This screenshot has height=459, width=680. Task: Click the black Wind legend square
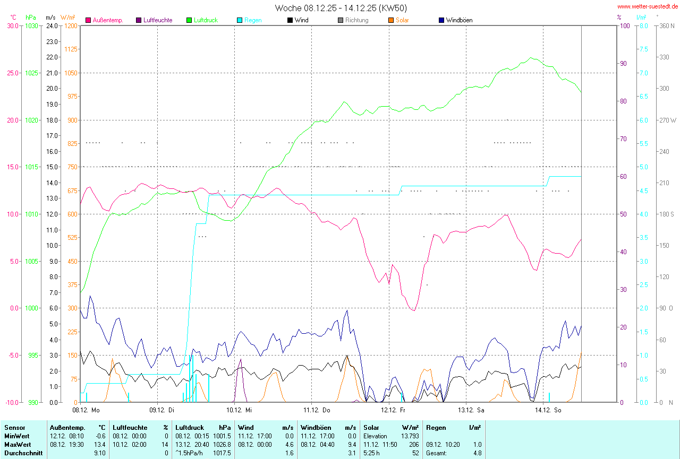click(290, 20)
